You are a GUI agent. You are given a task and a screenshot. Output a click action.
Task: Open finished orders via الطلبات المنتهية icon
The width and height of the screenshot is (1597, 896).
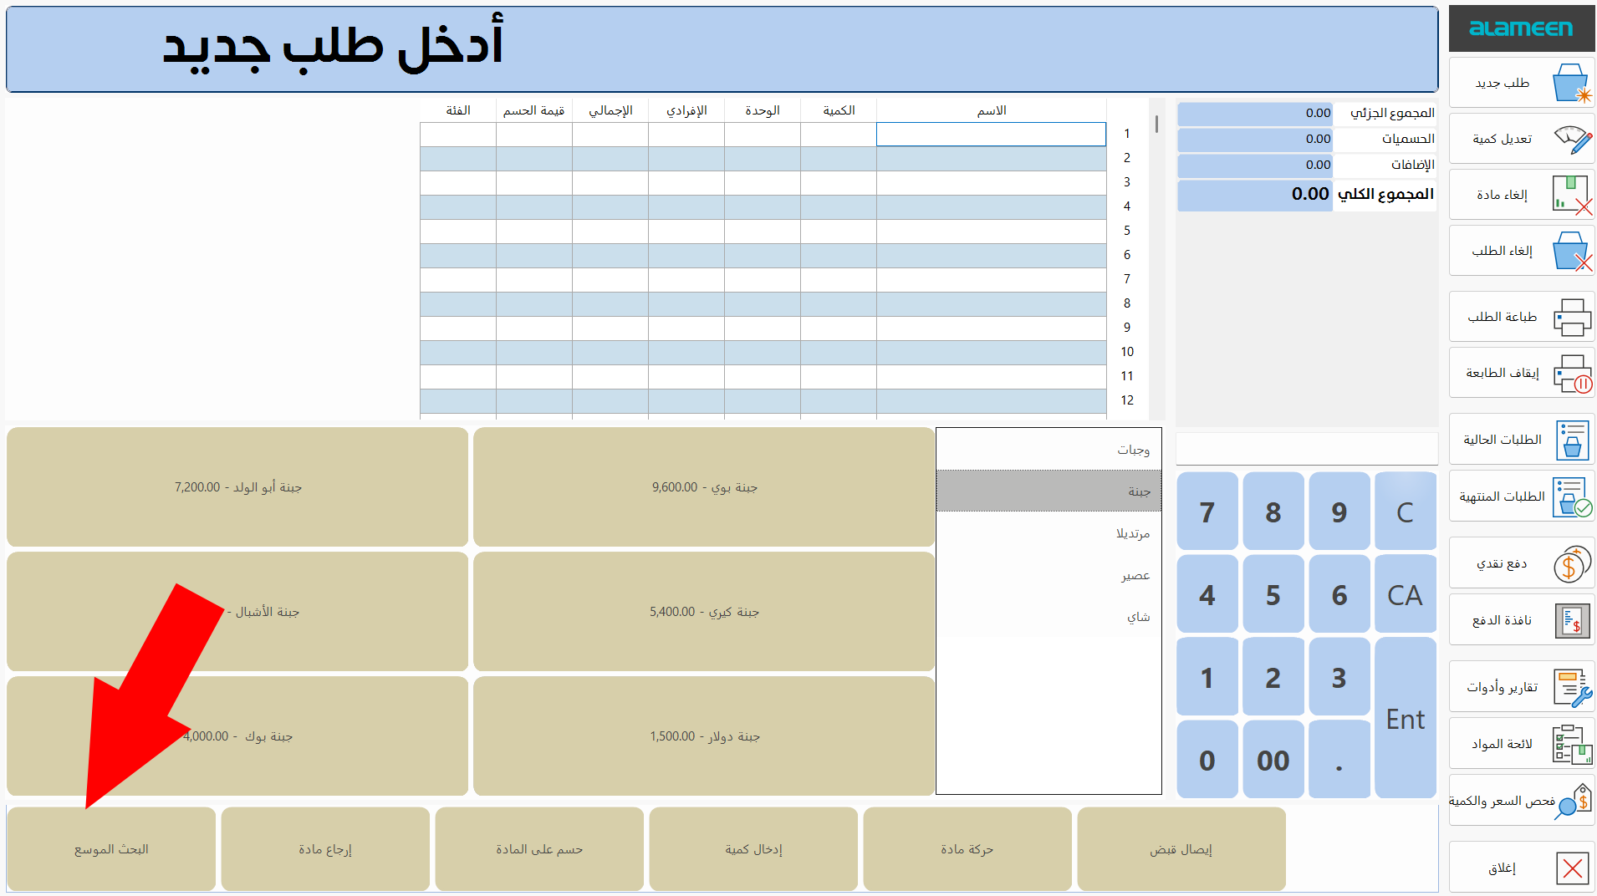coord(1522,496)
